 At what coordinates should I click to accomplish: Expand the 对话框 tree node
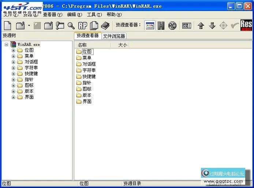coord(13,62)
